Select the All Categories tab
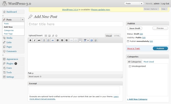This screenshot has width=171, height=104. click(135, 62)
